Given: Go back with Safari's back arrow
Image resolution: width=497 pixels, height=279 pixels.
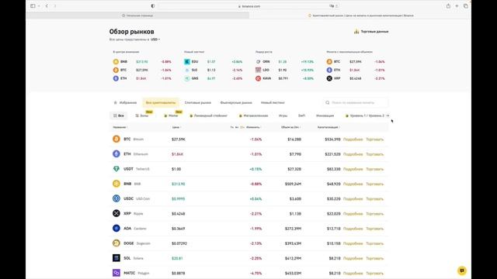Looking at the screenshot, I should tap(47, 6).
